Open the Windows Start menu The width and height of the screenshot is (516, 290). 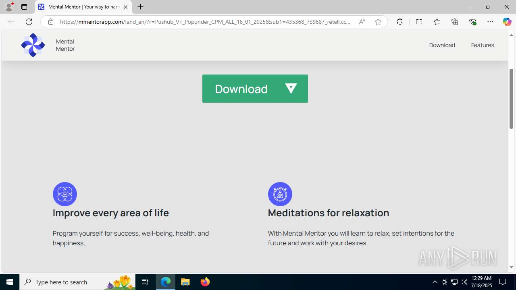(x=10, y=282)
